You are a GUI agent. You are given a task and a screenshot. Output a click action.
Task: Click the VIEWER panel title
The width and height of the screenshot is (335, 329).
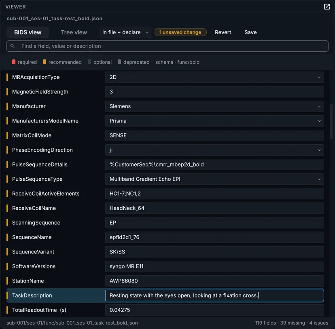(x=16, y=7)
